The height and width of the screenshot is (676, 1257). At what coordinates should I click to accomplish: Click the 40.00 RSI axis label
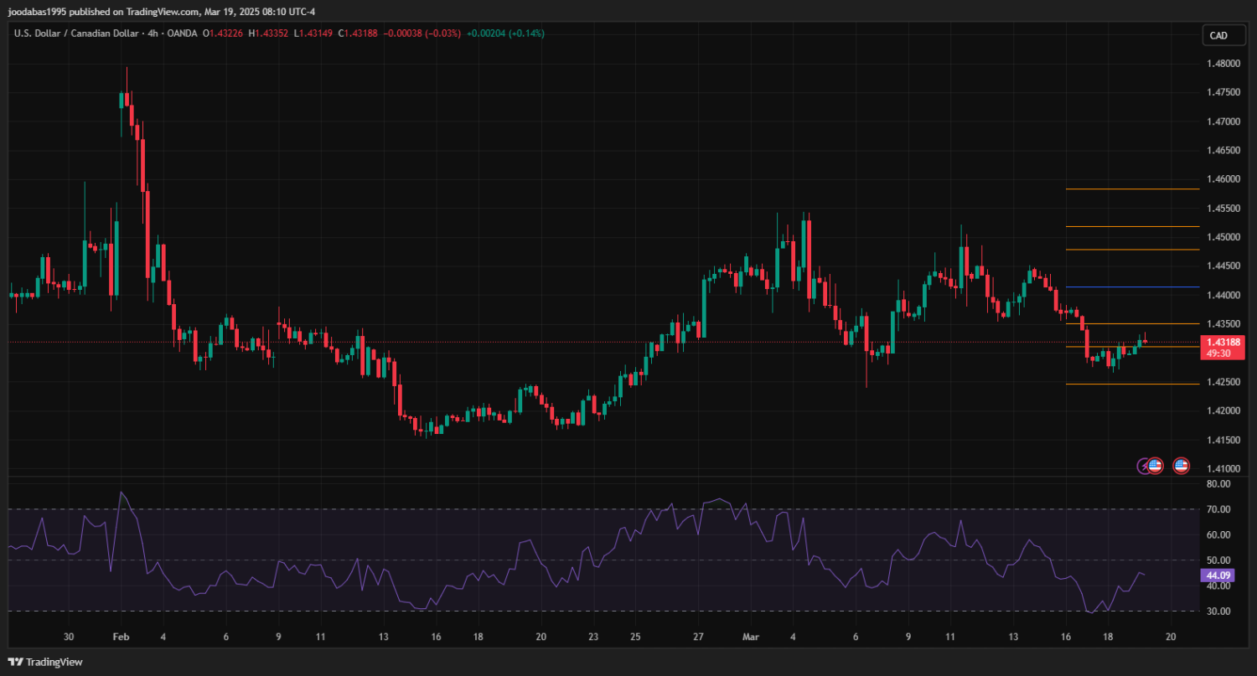1218,586
